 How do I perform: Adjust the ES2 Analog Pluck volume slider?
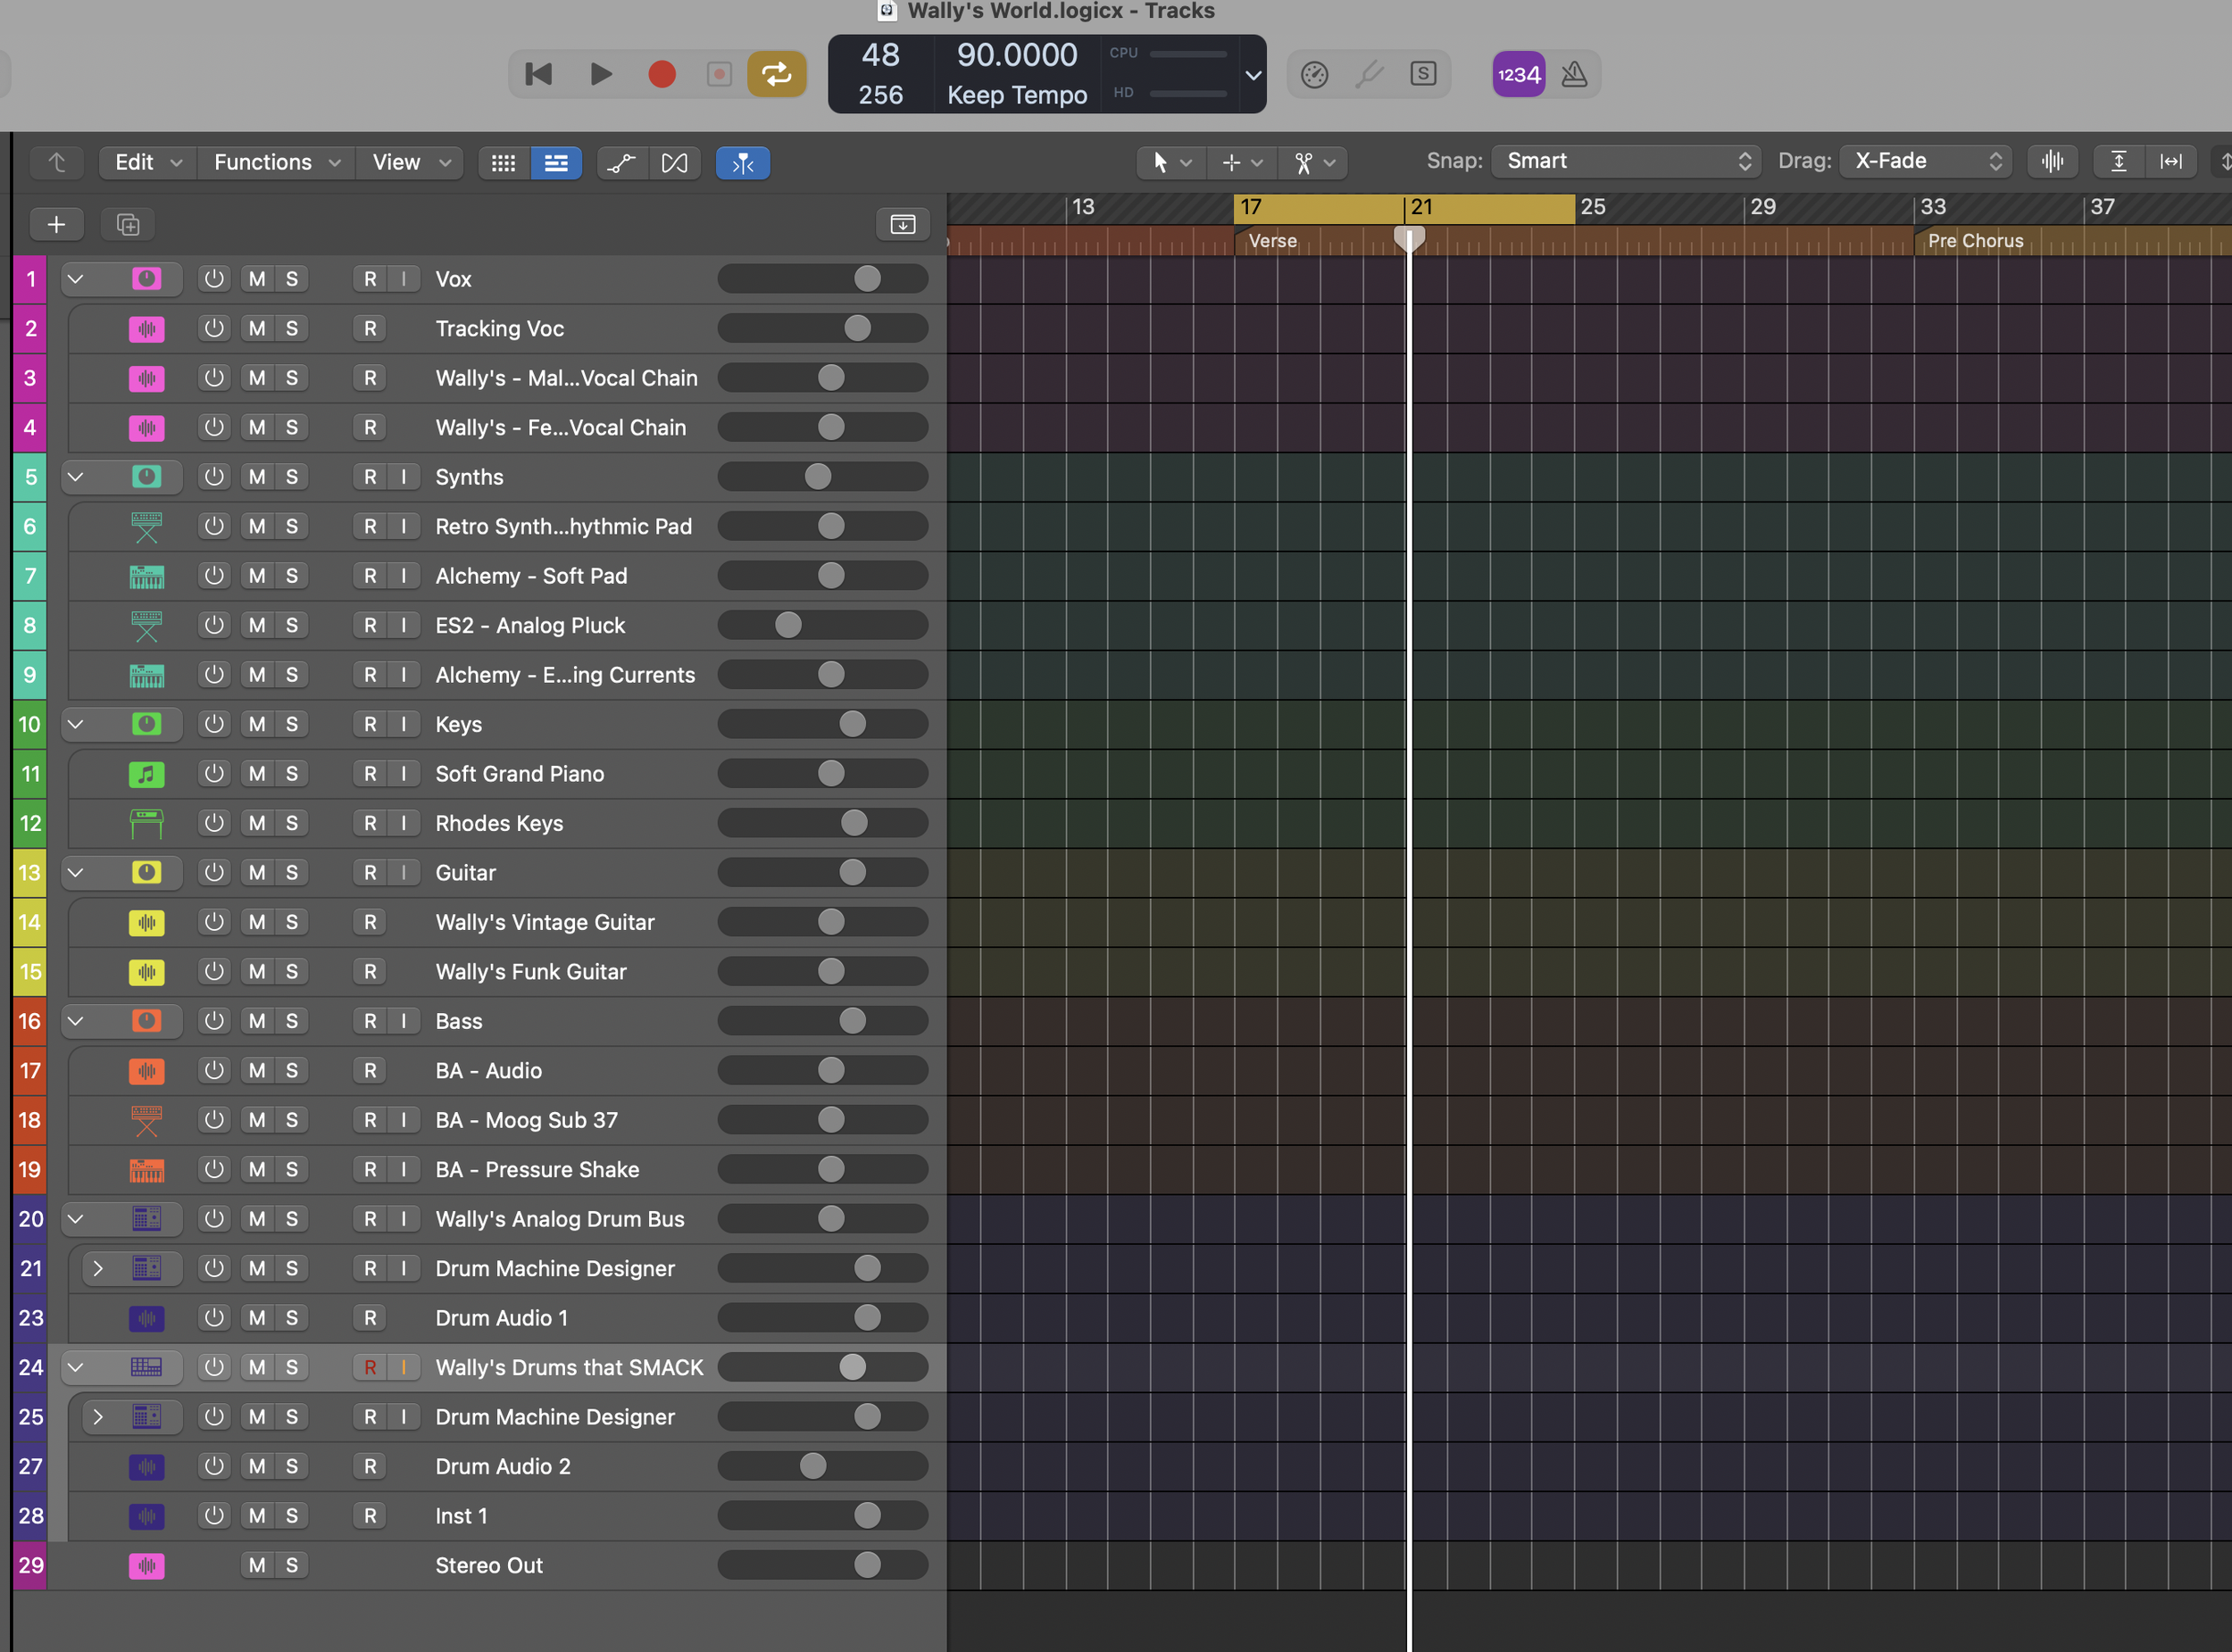[788, 625]
